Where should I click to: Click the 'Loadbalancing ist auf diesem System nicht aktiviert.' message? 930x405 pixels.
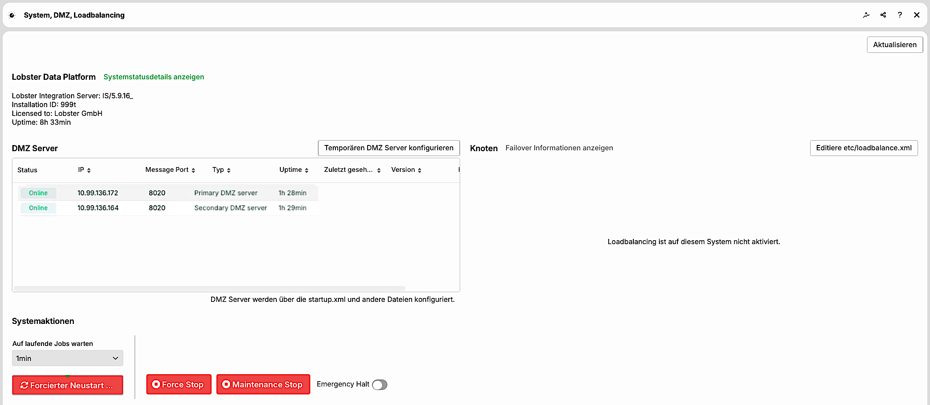click(694, 242)
